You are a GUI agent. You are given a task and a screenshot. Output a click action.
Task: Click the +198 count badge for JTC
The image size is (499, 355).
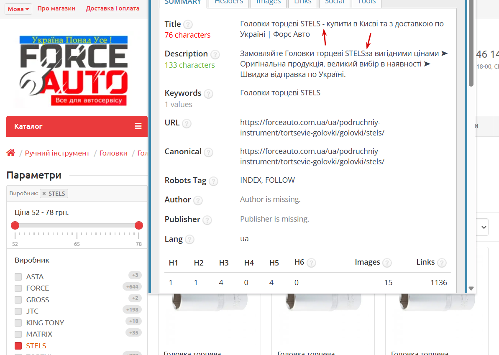pyautogui.click(x=132, y=309)
